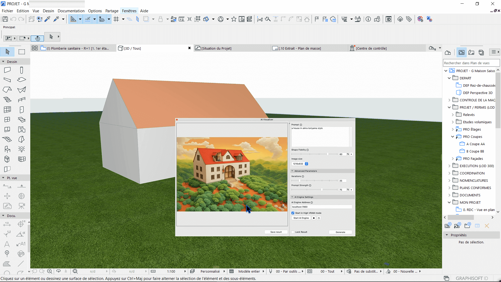Screen dimensions: 501x282
Task: Stop the AI engine square button
Action: 314,218
